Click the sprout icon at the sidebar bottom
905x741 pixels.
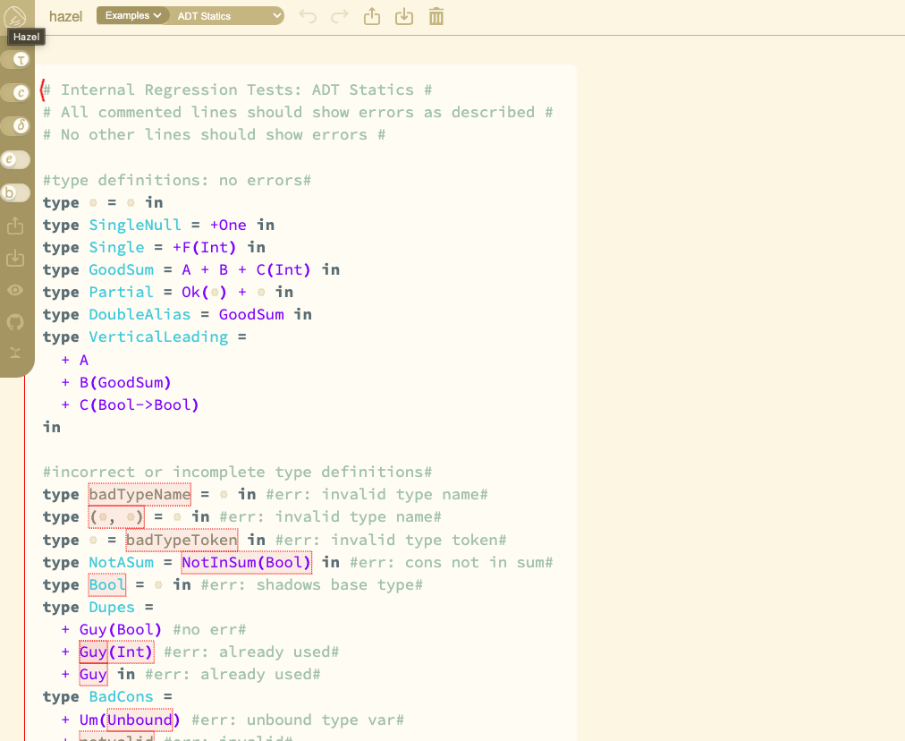[15, 353]
